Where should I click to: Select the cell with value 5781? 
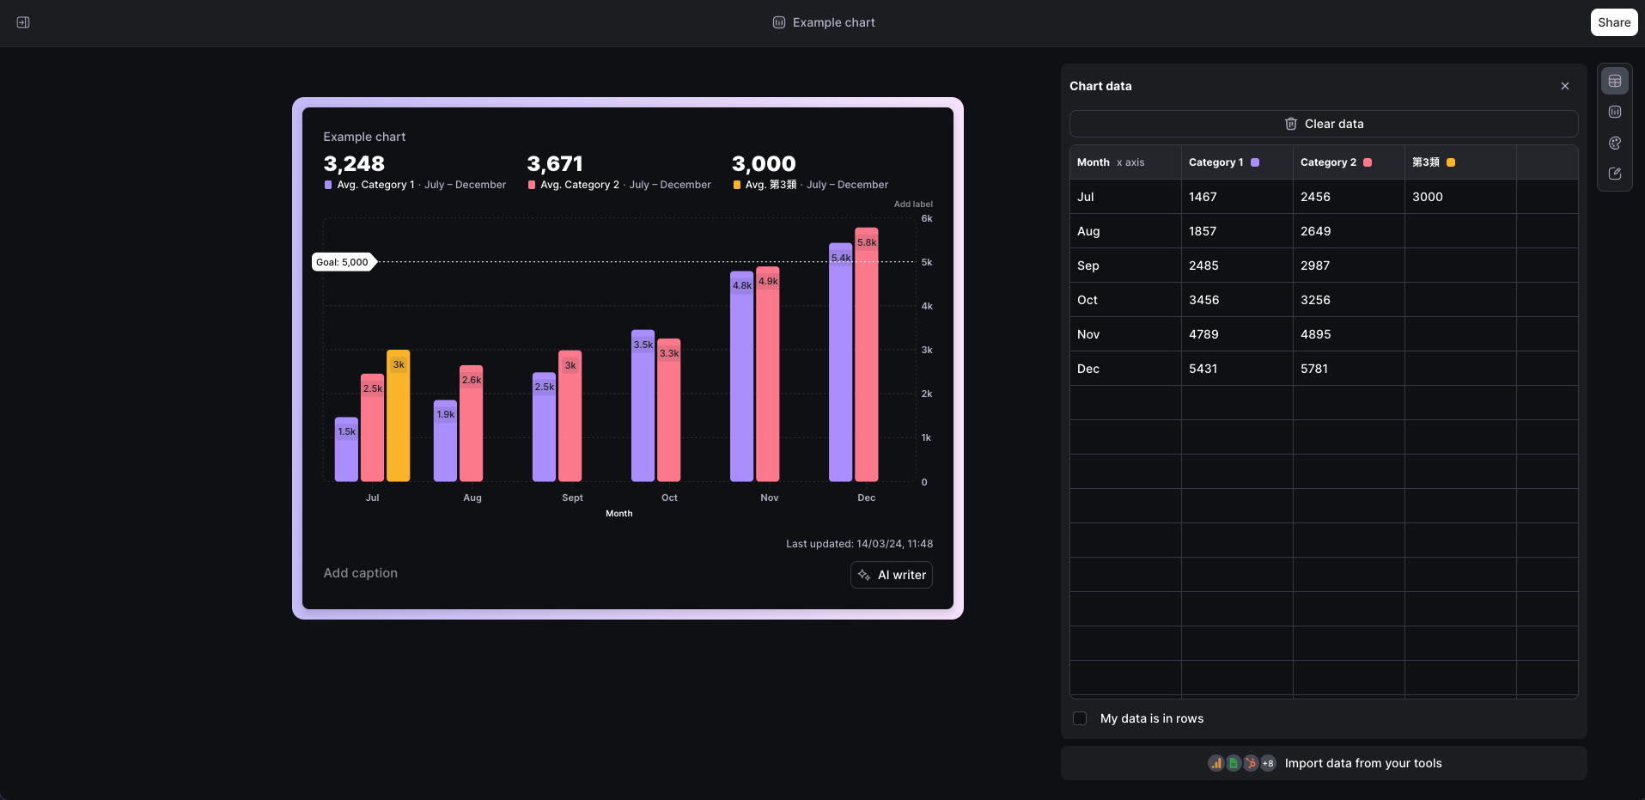tap(1349, 369)
